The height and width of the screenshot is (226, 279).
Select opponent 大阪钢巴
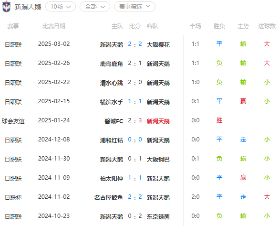(158, 159)
